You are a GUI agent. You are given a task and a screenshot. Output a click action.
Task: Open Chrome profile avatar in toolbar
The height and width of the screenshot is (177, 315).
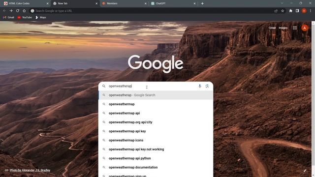(x=304, y=11)
